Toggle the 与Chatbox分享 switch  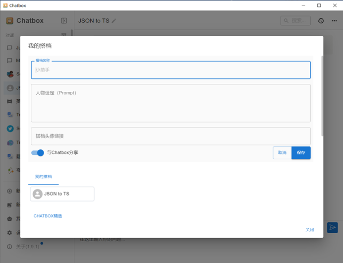37,153
